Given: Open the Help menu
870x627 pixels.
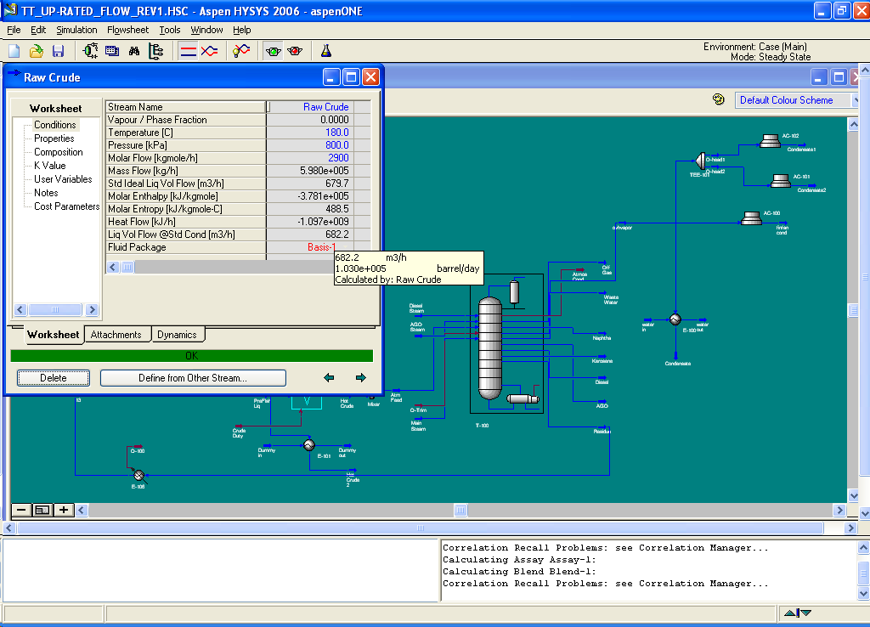Looking at the screenshot, I should (x=242, y=30).
